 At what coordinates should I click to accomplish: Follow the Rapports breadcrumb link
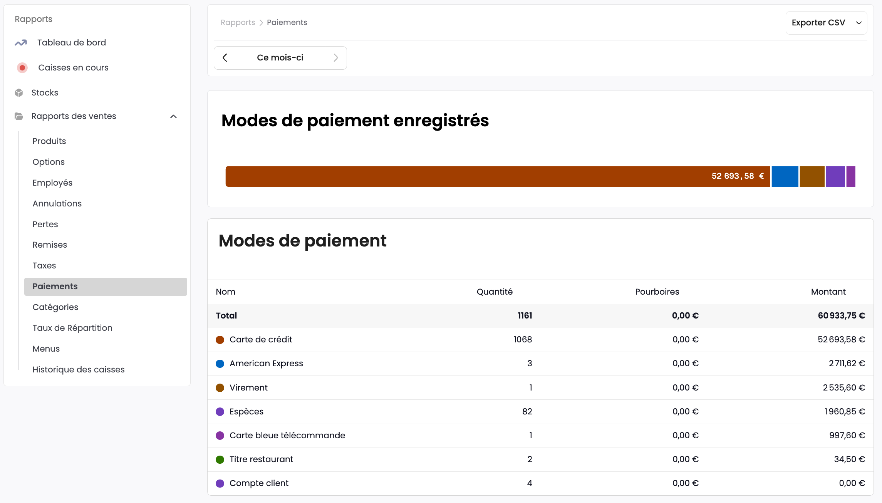[x=237, y=22]
